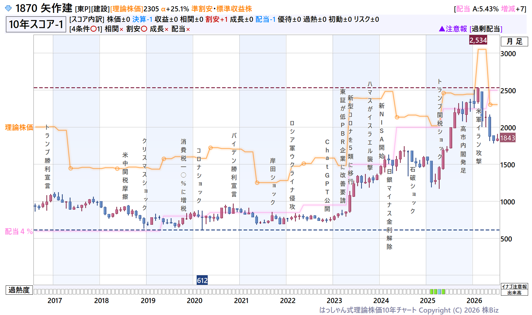Click the 612 low price label
This screenshot has width=532, height=315.
[x=202, y=280]
